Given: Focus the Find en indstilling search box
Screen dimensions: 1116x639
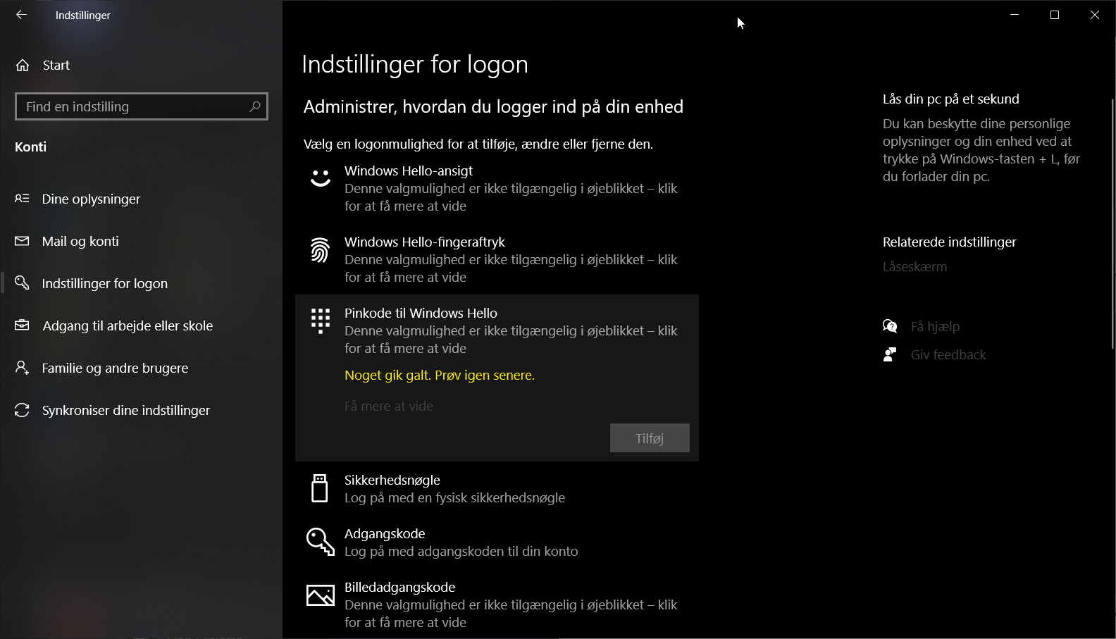Looking at the screenshot, I should click(x=142, y=106).
